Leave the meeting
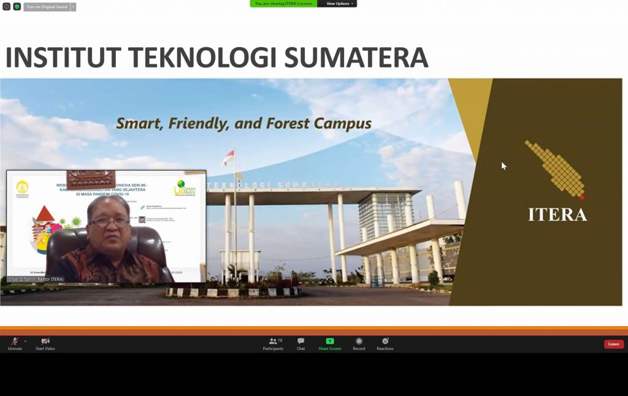This screenshot has height=396, width=628. [613, 344]
